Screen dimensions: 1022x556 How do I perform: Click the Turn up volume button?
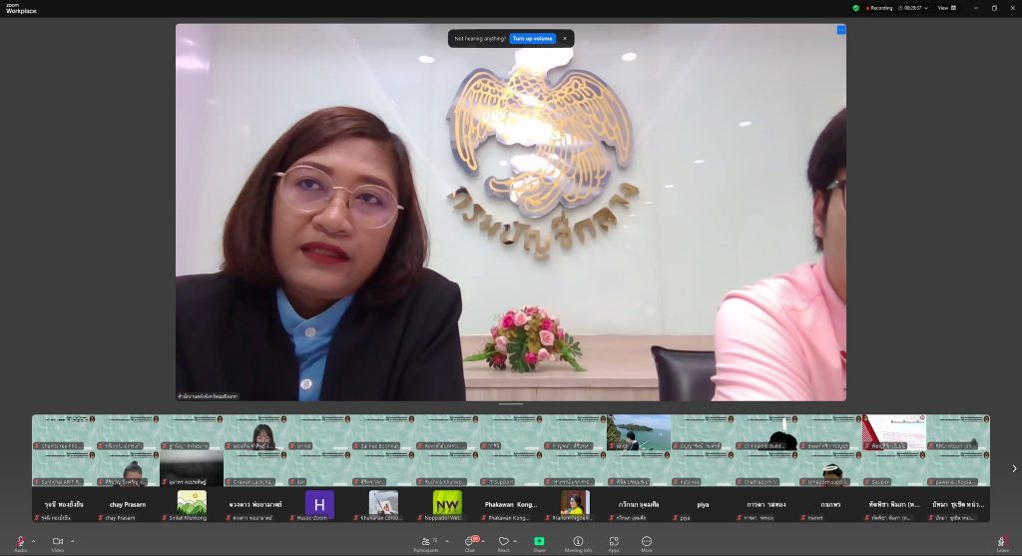533,39
